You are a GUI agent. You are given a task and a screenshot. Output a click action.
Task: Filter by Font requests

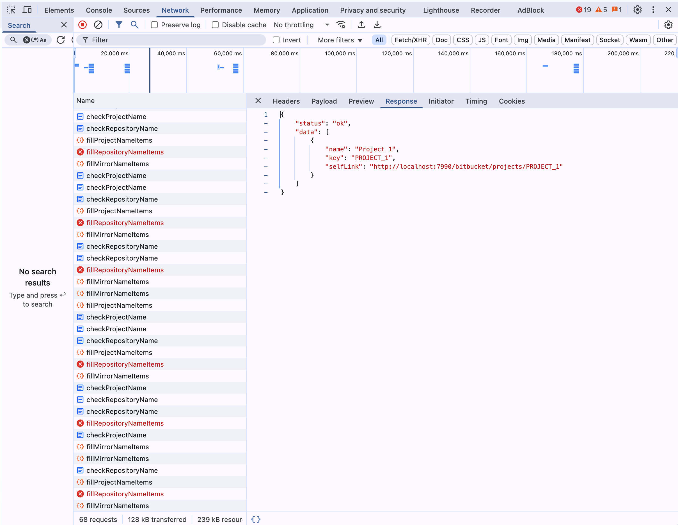501,40
